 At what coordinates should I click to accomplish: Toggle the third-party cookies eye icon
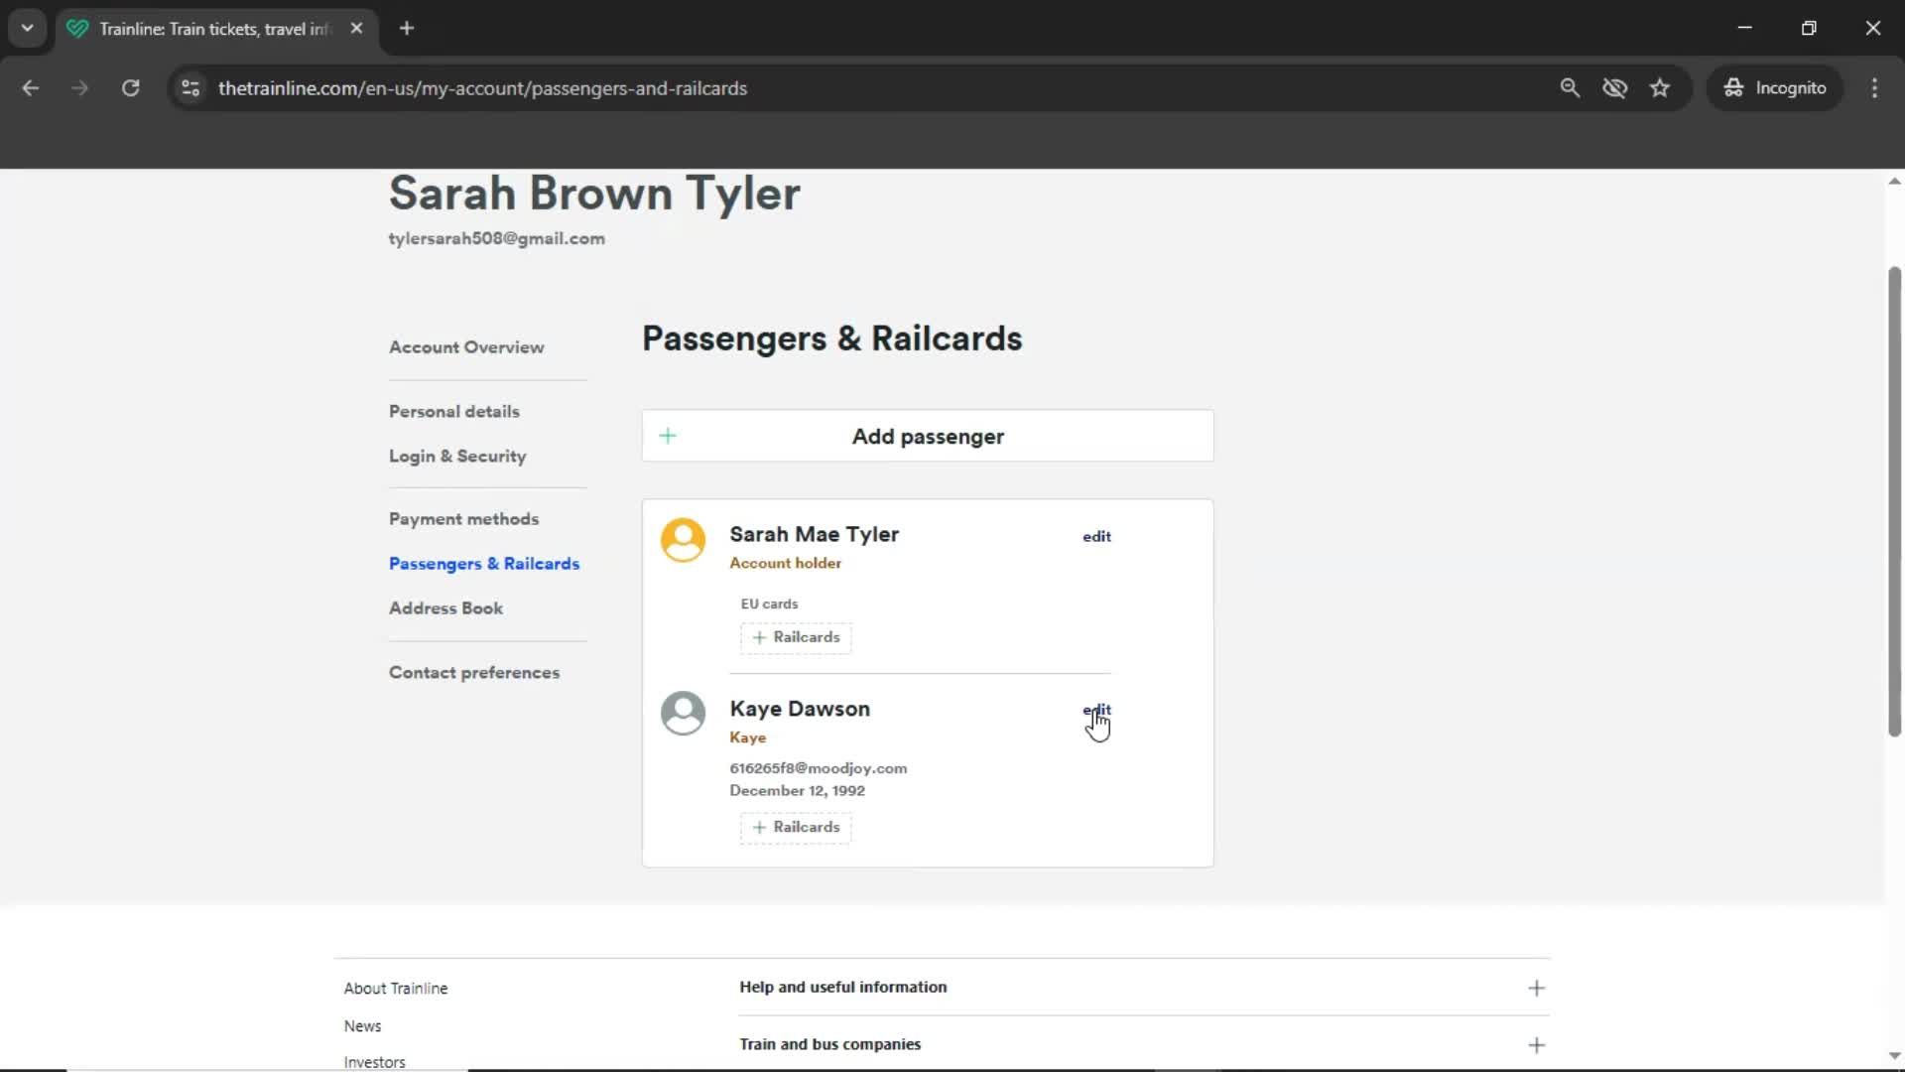1615,87
